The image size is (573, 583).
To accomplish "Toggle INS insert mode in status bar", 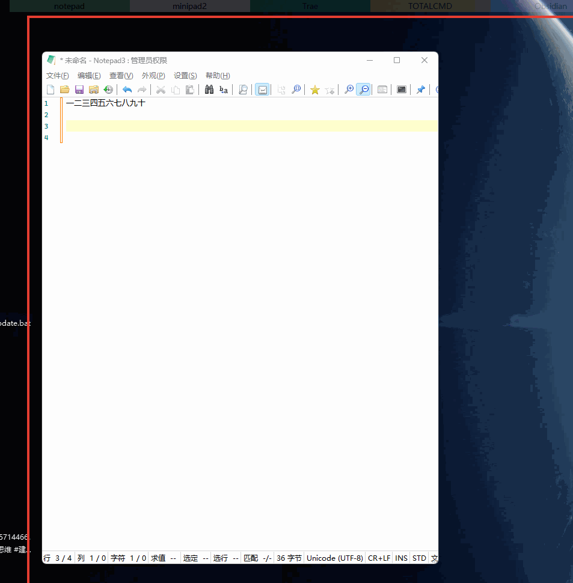I will tap(401, 558).
